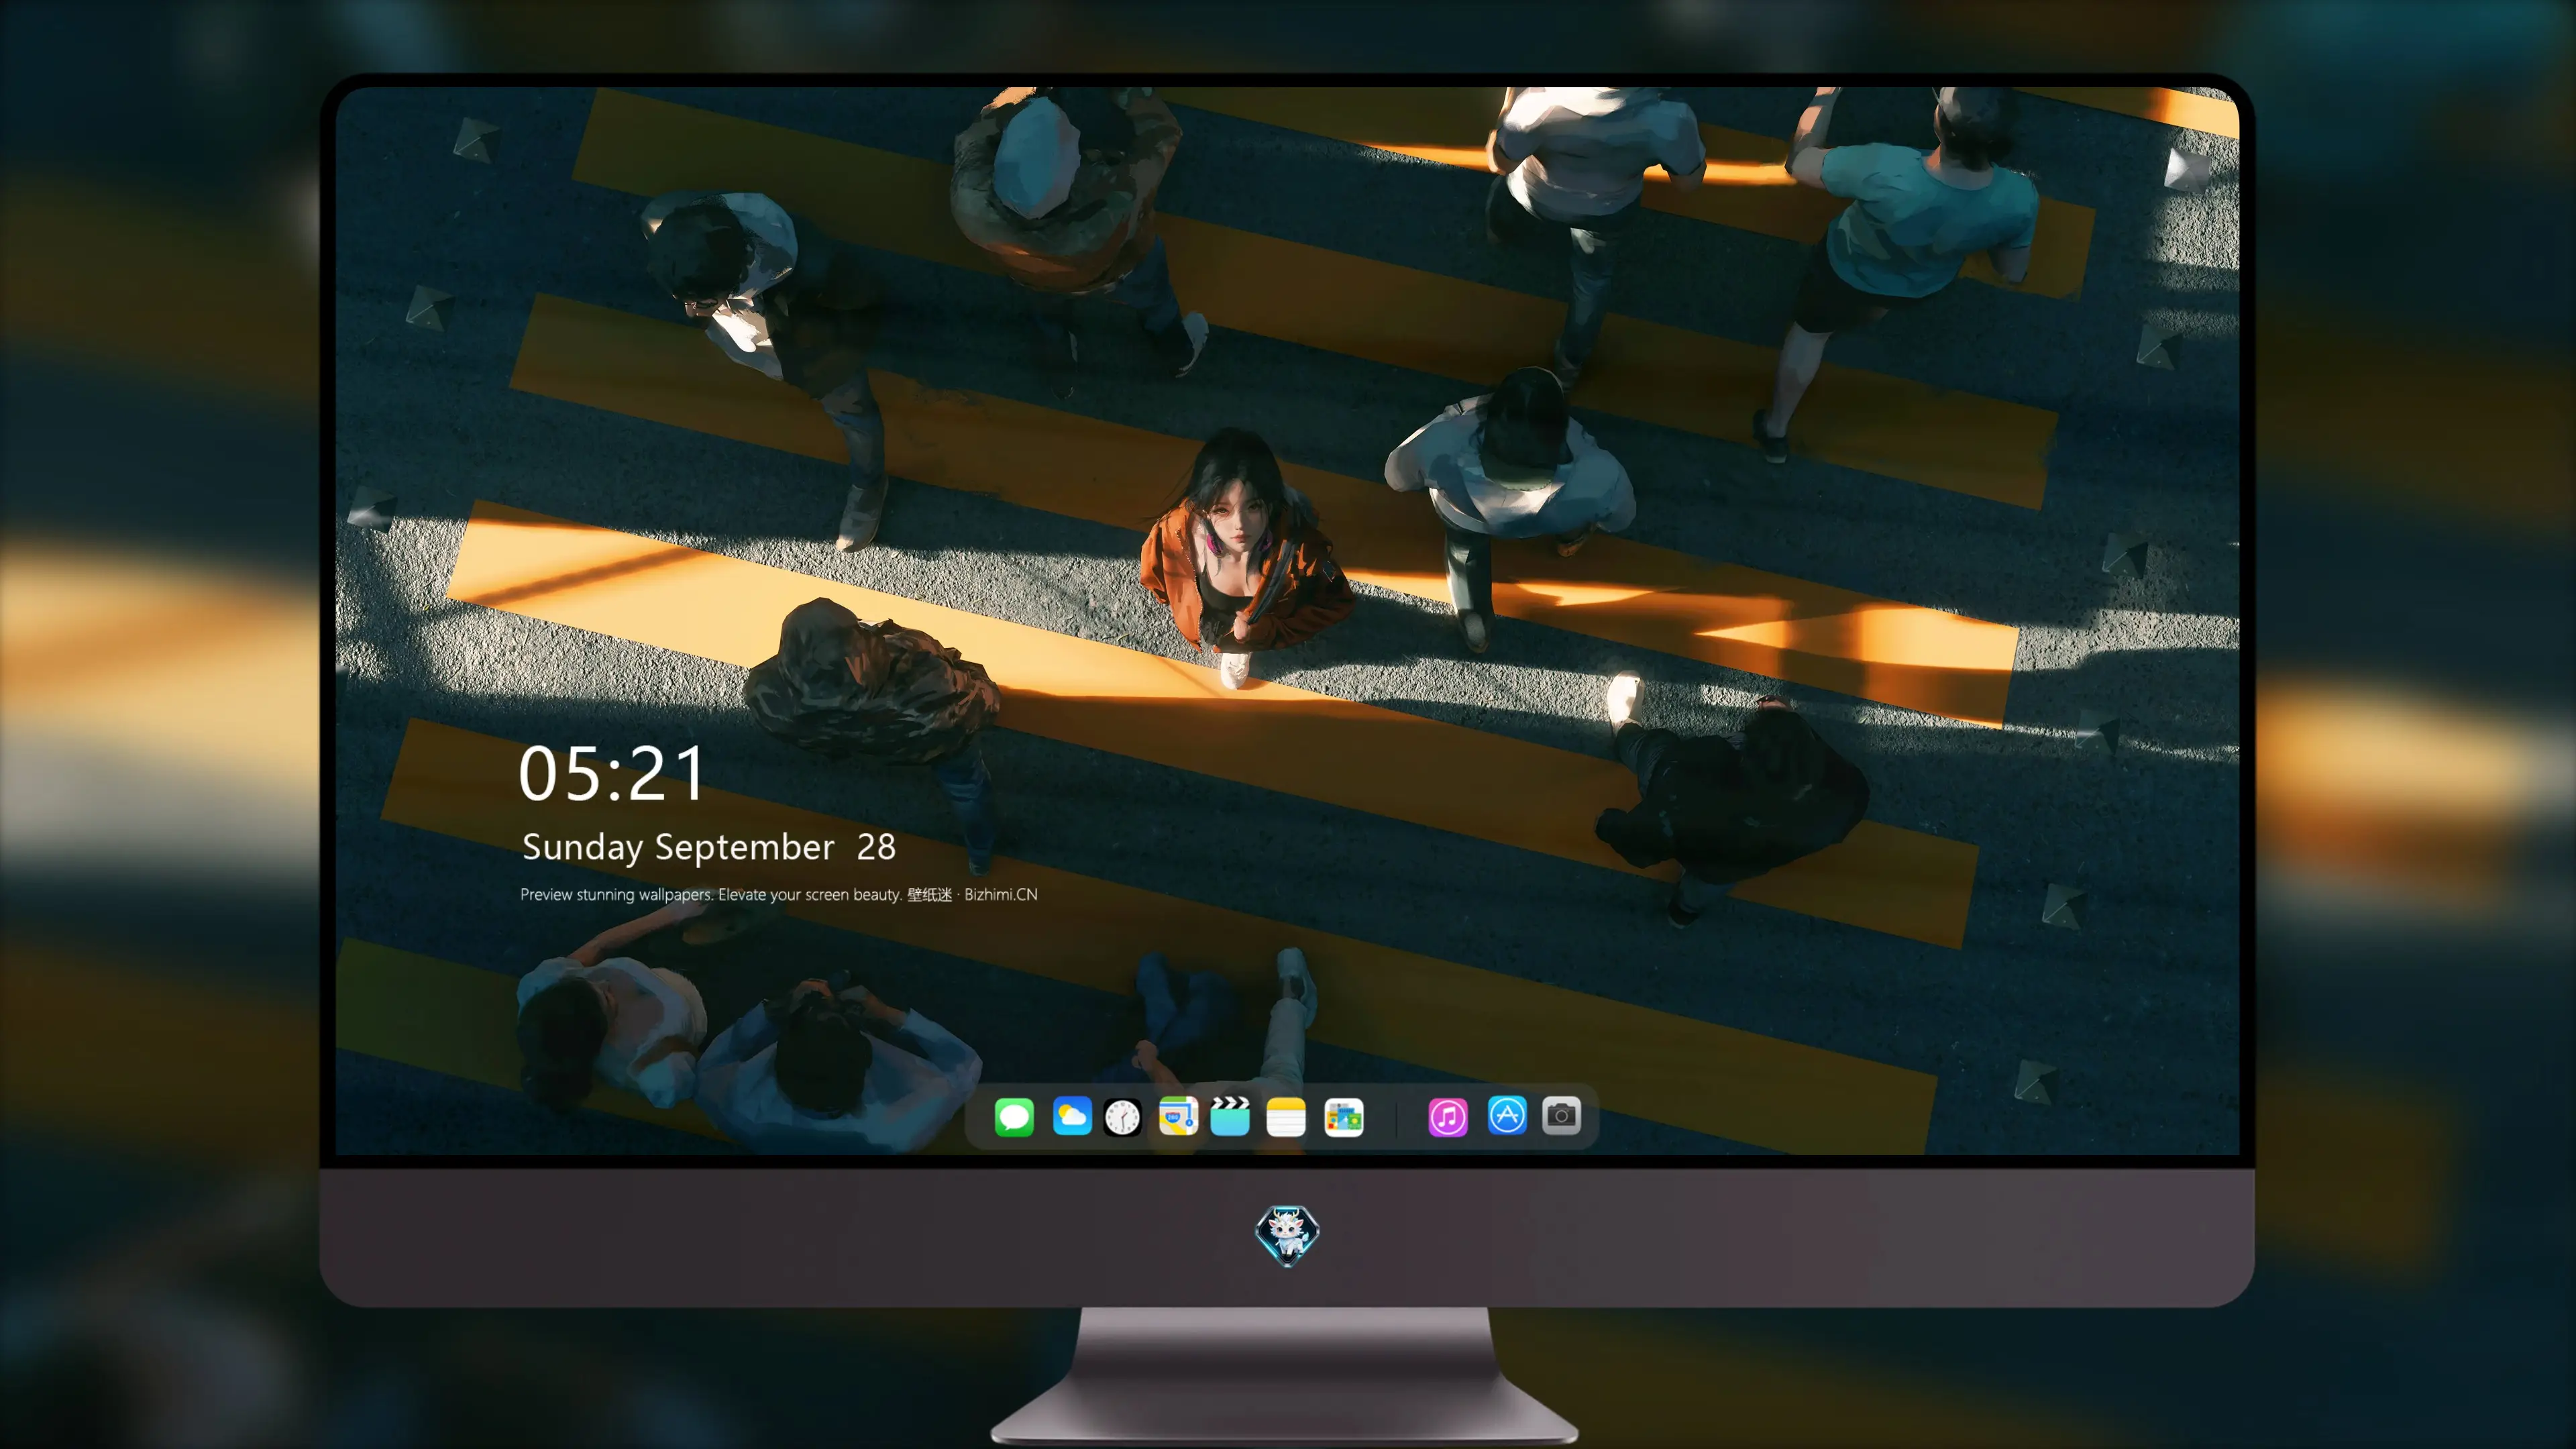Open the Clock app in dock
The width and height of the screenshot is (2576, 1449).
tap(1123, 1116)
